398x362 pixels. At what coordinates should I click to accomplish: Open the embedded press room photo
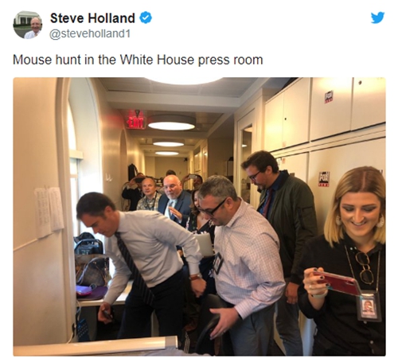pyautogui.click(x=199, y=216)
